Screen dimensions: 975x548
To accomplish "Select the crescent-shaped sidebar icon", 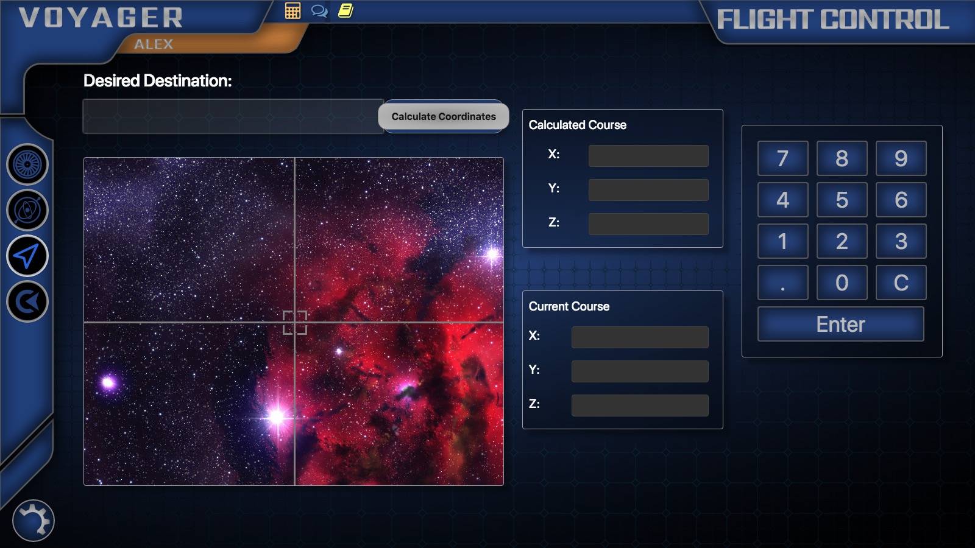I will 27,301.
